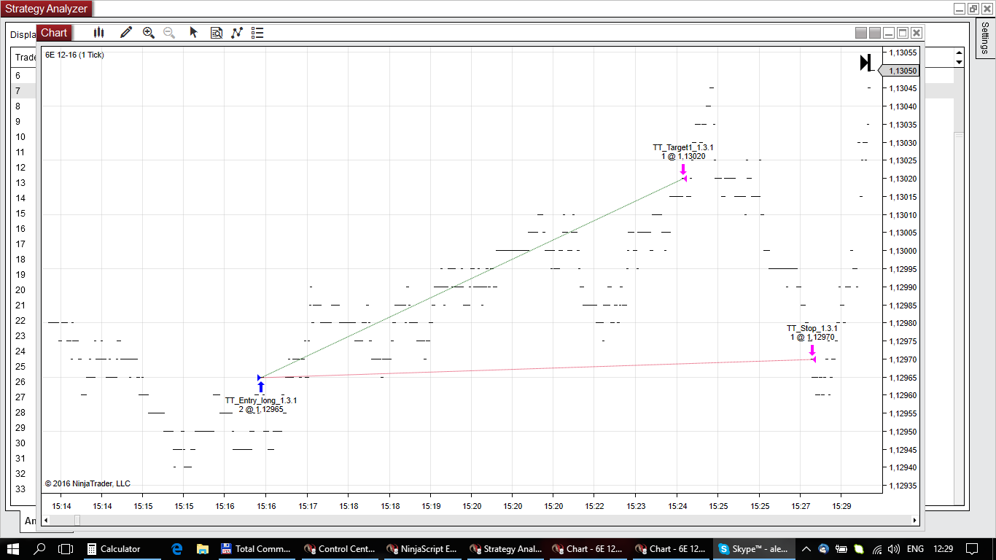Switch to Skype on the taskbar

(755, 549)
